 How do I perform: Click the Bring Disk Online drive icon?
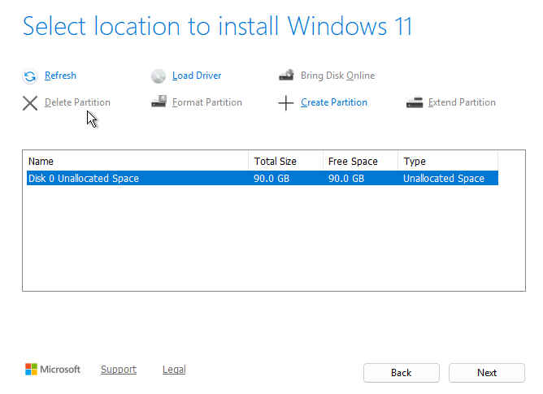286,76
